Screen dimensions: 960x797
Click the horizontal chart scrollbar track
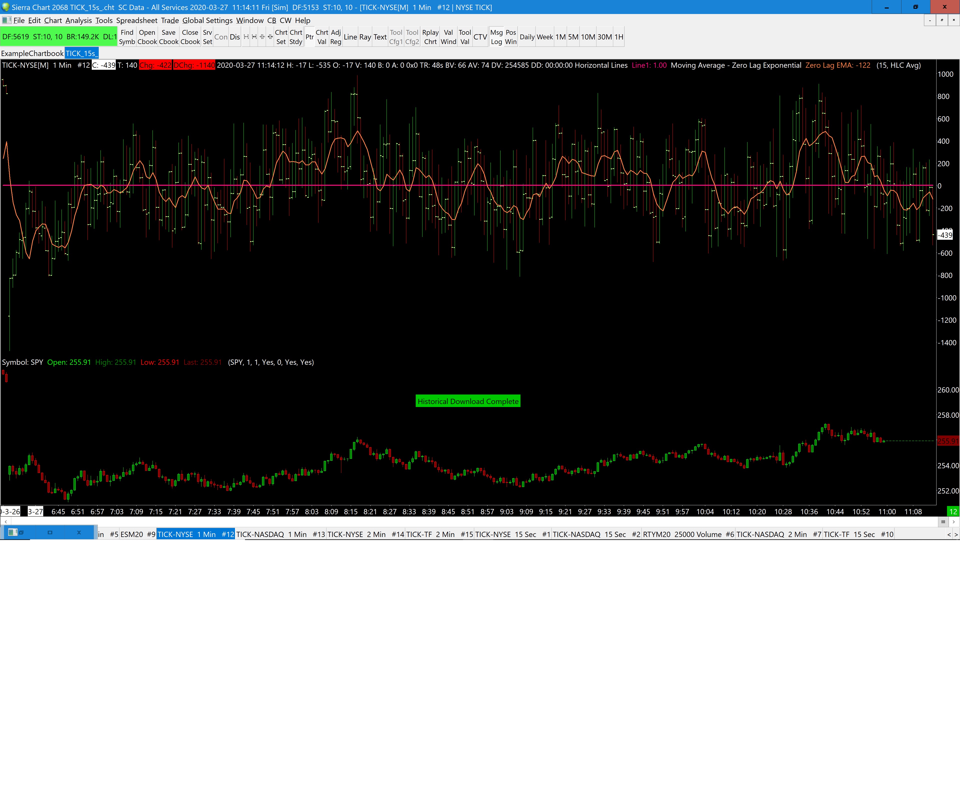click(457, 522)
